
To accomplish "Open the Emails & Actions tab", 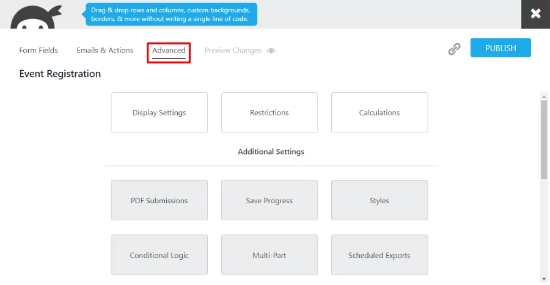I will [x=105, y=51].
